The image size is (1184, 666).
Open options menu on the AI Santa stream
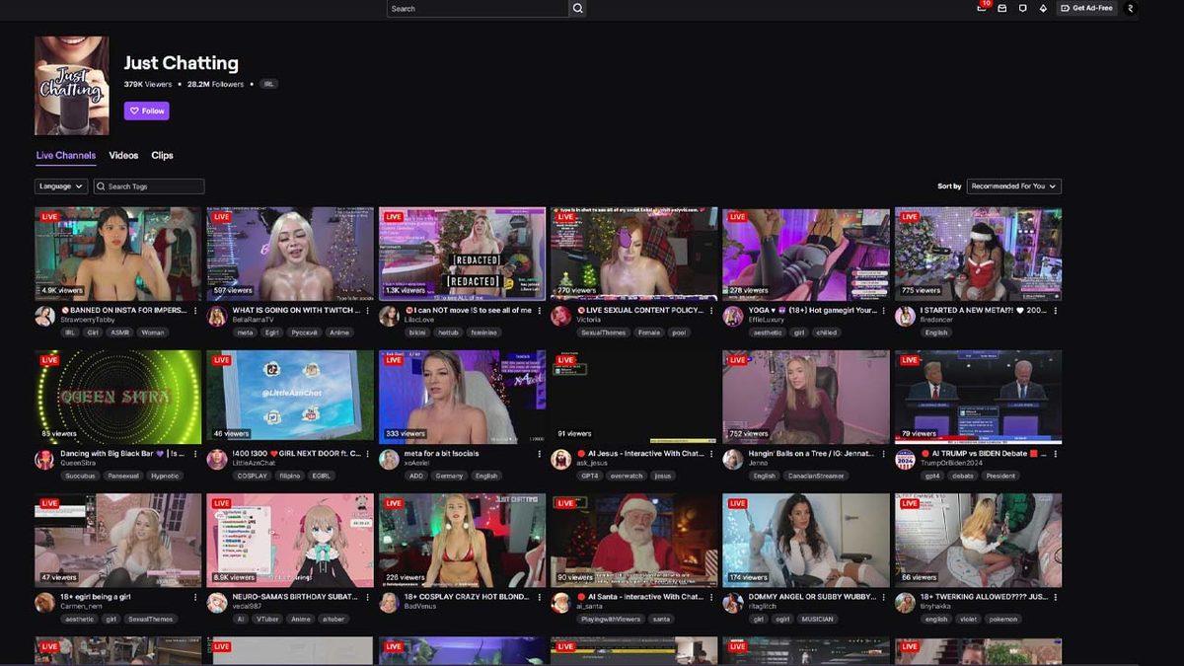(710, 596)
